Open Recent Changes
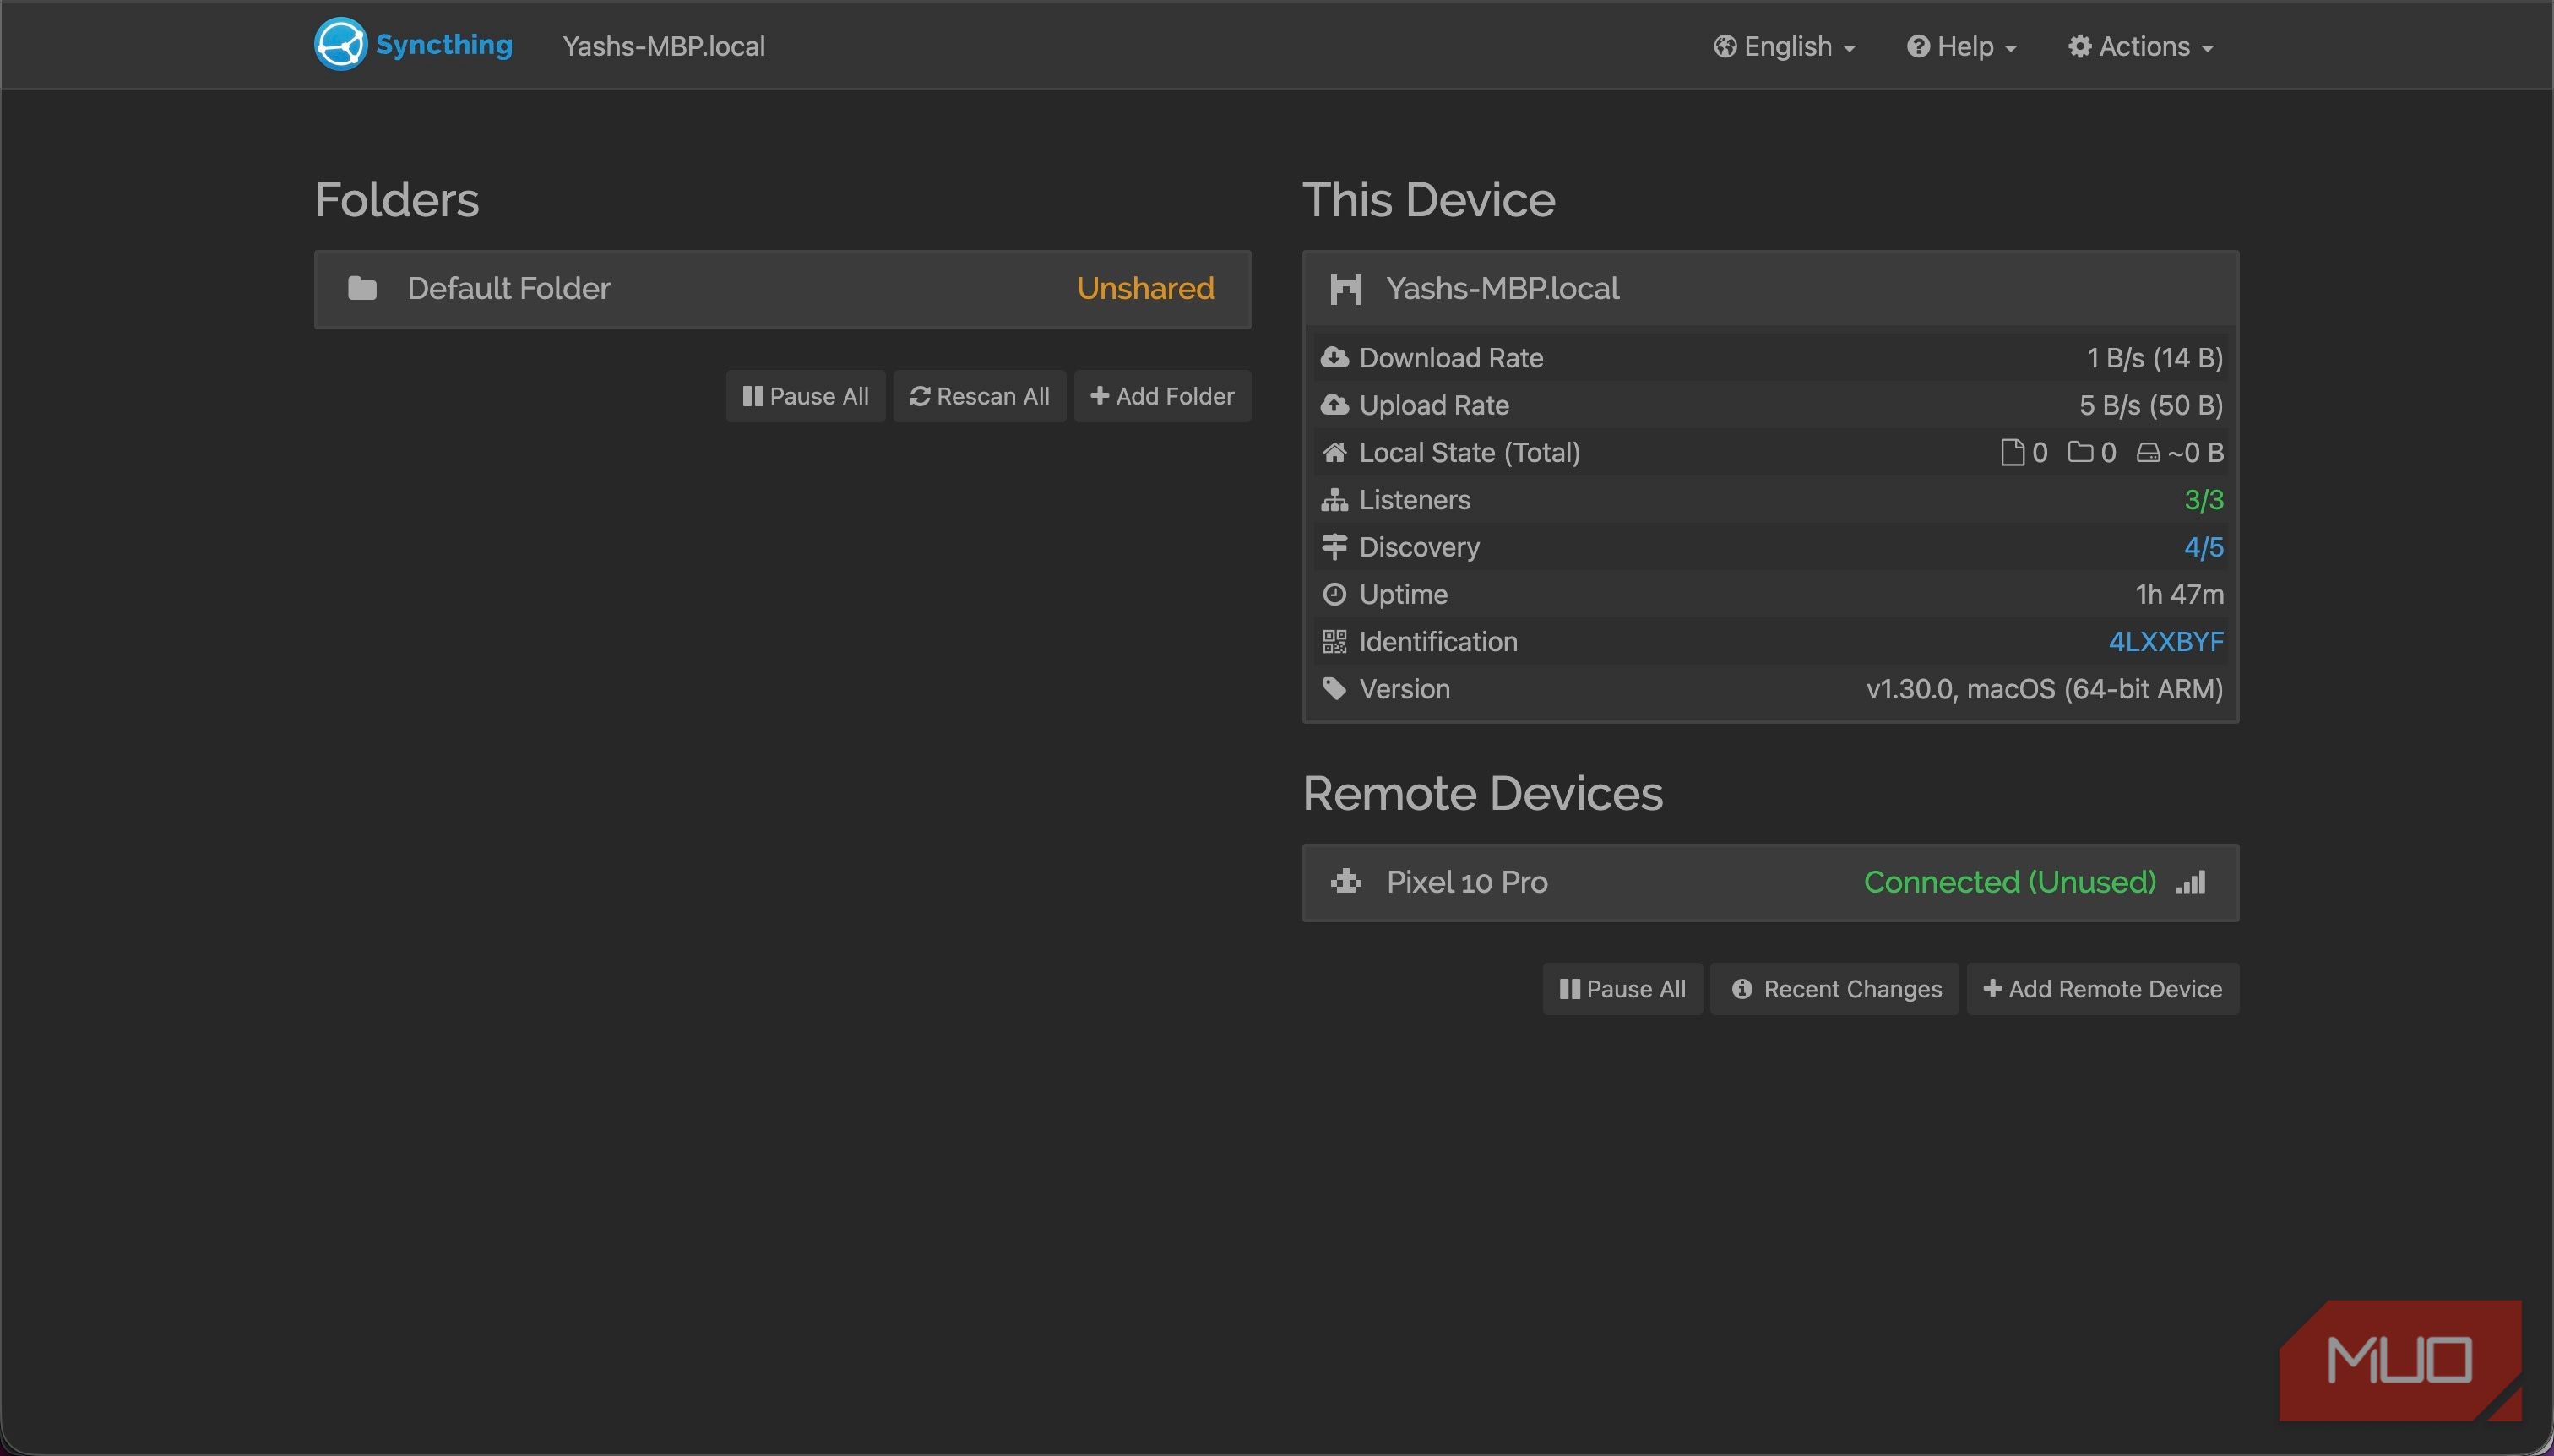 (1834, 989)
